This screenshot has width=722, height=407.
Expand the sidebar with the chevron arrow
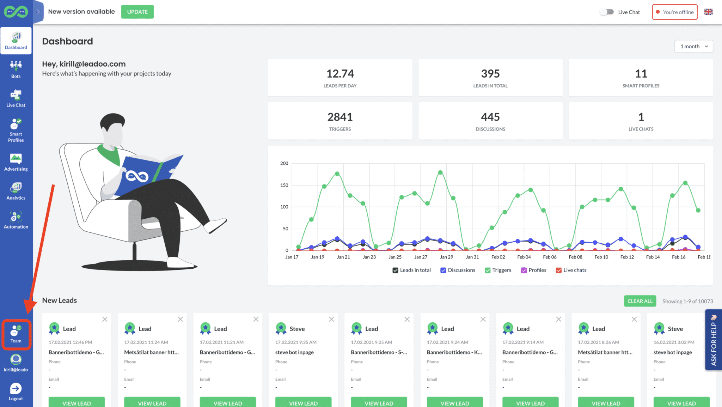pos(37,12)
